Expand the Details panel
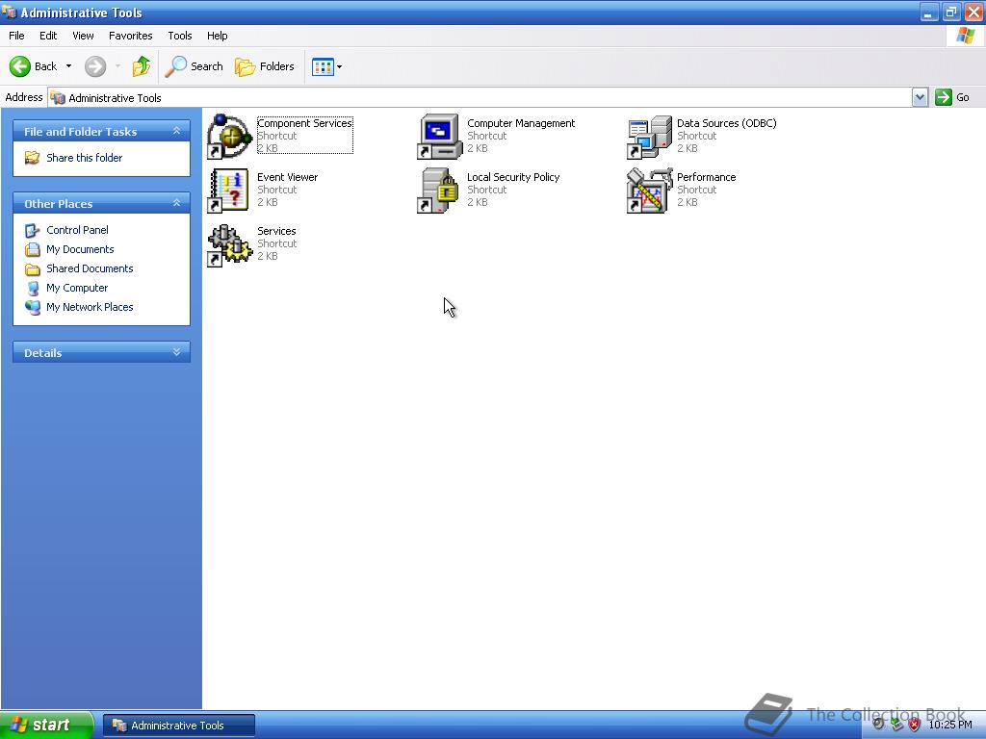This screenshot has height=739, width=986. [177, 352]
